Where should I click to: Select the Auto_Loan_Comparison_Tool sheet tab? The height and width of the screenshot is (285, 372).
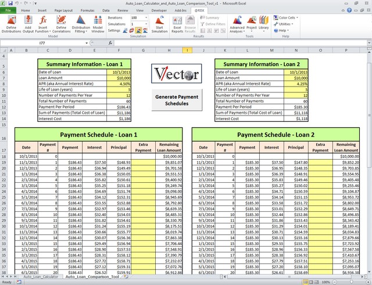[92, 276]
